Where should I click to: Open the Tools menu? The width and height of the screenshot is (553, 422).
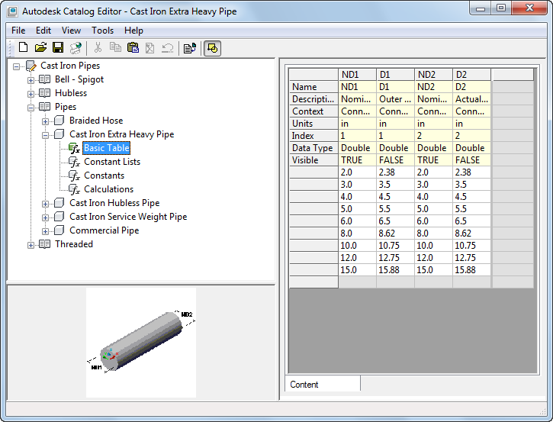103,31
